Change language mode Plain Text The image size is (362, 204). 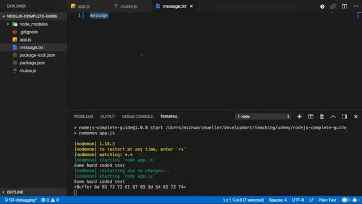(327, 200)
